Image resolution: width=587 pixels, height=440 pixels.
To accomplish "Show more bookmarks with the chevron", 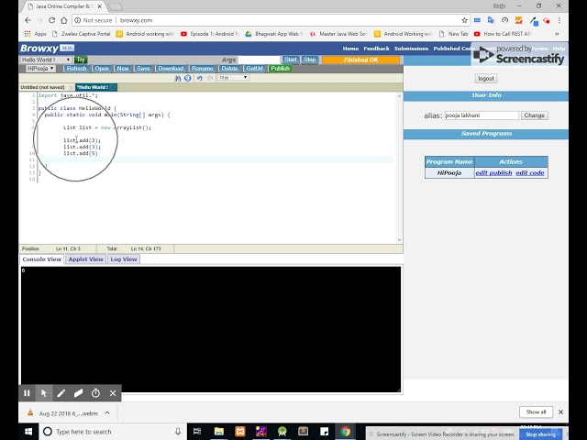I will [x=557, y=34].
